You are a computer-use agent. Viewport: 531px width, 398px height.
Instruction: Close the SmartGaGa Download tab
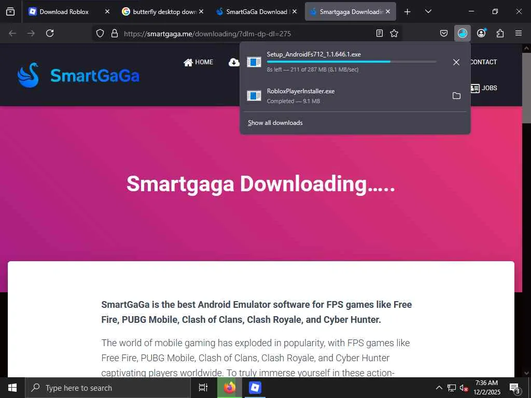coord(295,11)
